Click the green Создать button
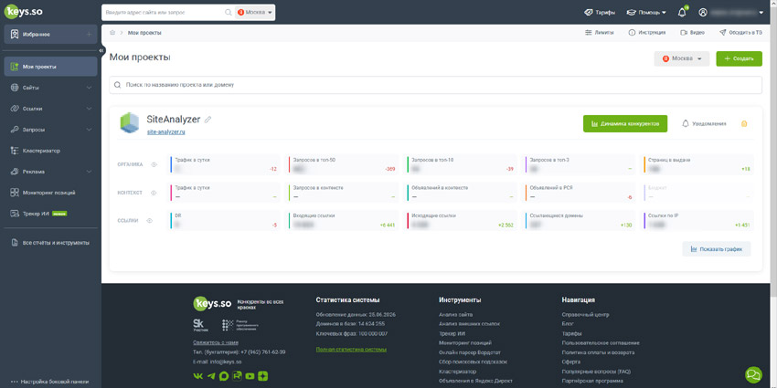Screen dimensions: 777x388 point(739,58)
